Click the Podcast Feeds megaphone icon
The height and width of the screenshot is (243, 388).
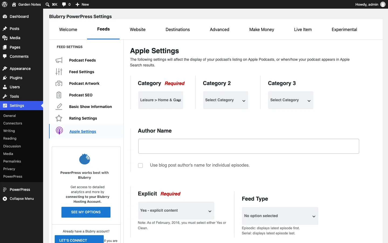click(59, 60)
